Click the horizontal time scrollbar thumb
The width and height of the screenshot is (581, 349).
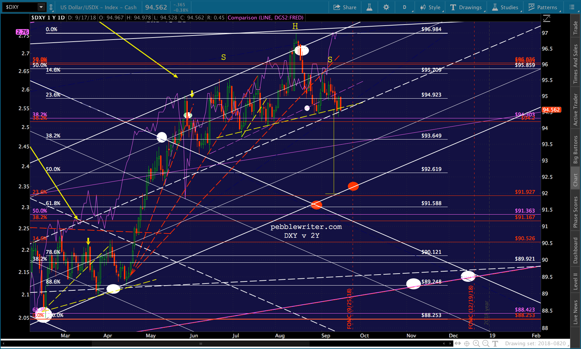pos(201,344)
